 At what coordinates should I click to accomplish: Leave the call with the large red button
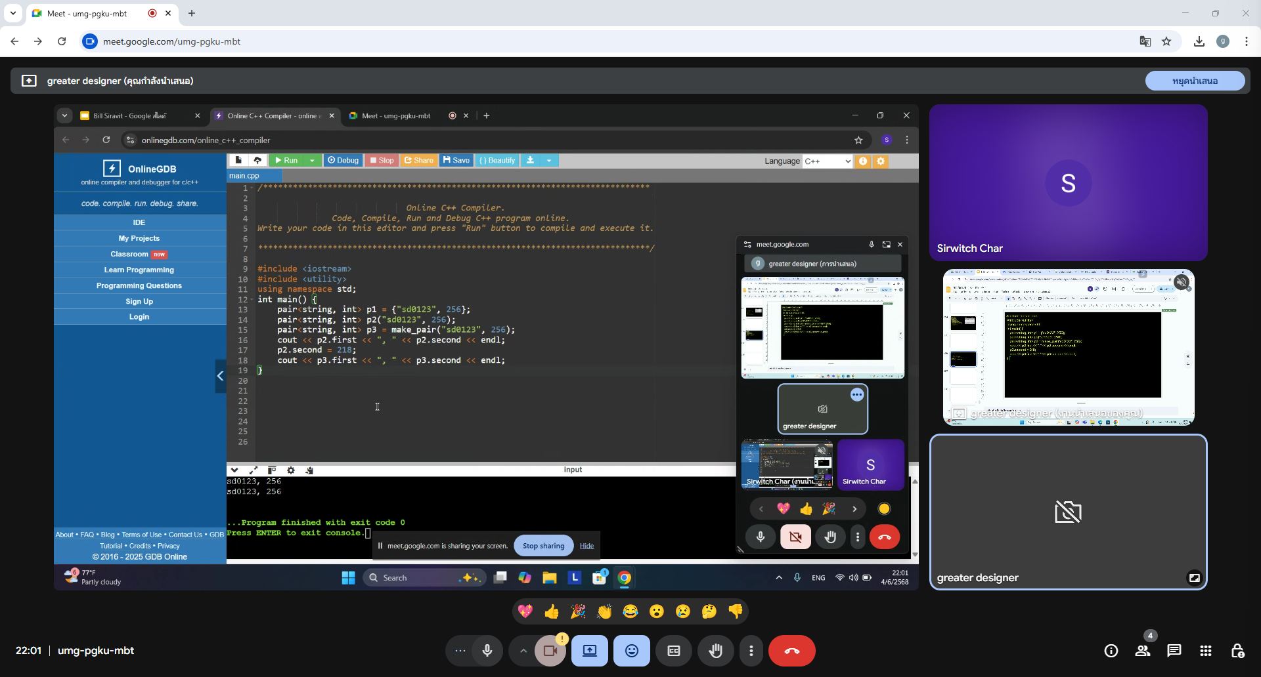[x=792, y=651]
